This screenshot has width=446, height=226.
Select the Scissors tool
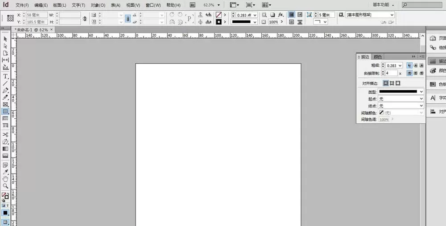[x=5, y=134]
